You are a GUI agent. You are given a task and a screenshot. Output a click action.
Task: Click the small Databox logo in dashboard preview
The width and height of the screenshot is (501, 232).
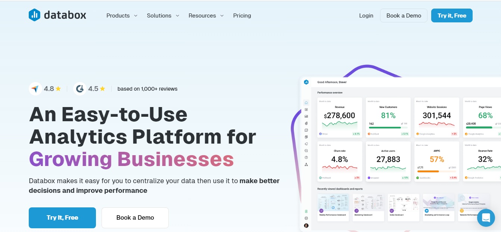[306, 82]
